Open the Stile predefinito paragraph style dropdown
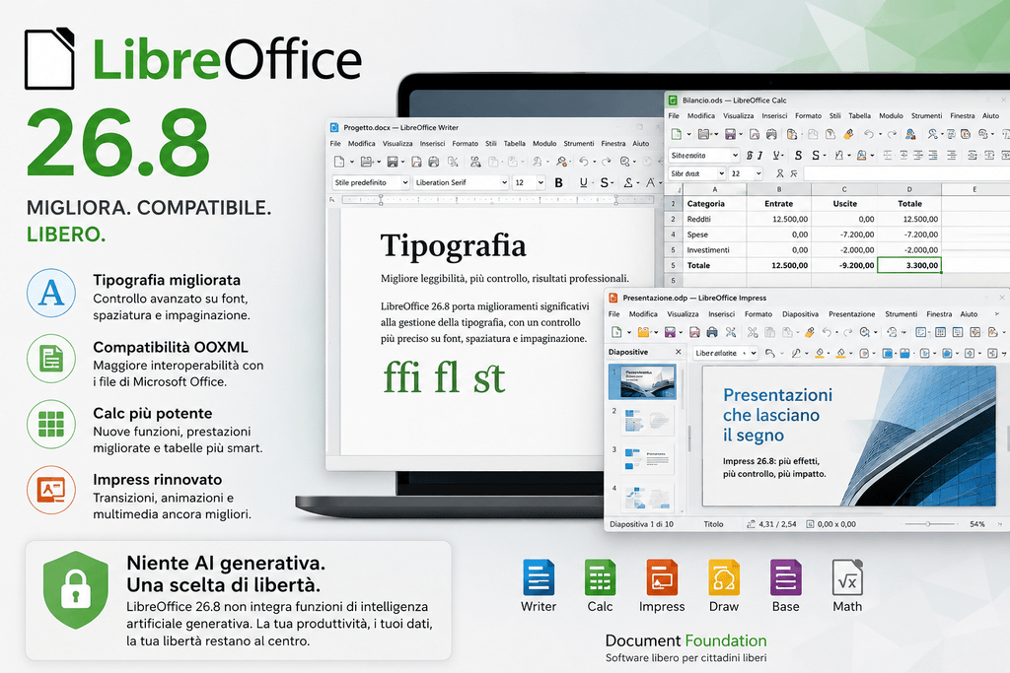1010x673 pixels. [371, 182]
